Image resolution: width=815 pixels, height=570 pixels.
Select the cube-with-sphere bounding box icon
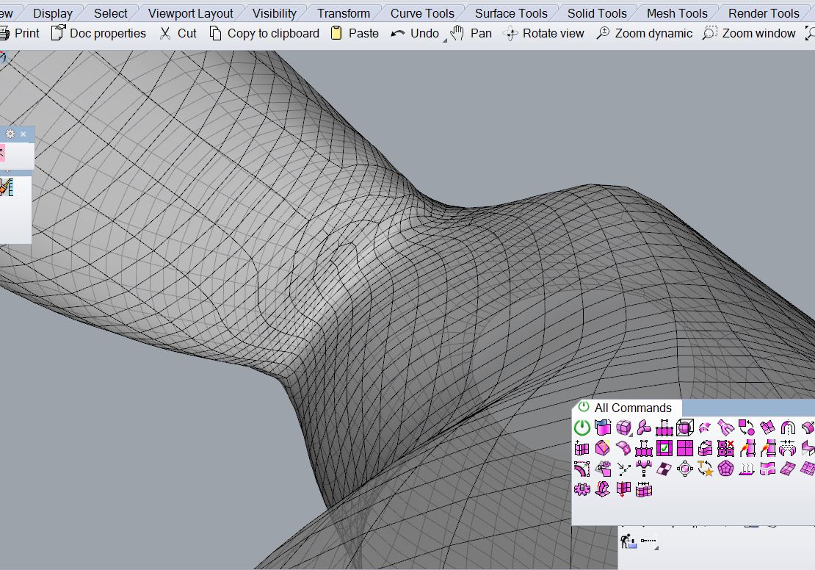point(685,428)
